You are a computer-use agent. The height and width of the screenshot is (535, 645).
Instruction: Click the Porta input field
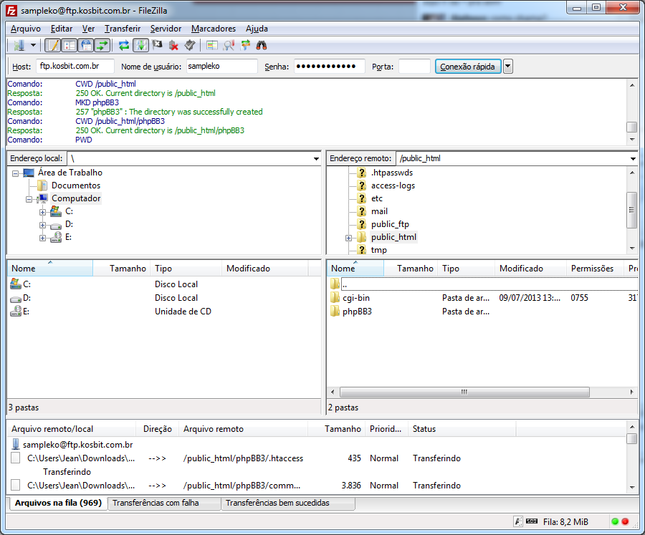click(x=414, y=66)
